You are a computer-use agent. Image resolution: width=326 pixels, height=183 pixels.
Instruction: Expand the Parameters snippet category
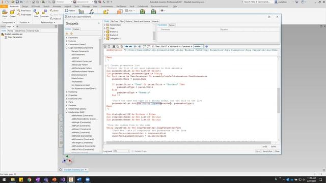(67, 38)
